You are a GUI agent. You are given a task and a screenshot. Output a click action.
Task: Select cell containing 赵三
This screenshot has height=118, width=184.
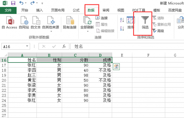click(22, 75)
